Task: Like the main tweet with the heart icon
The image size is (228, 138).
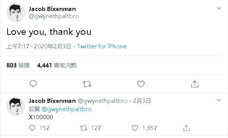Action: [x=141, y=84]
